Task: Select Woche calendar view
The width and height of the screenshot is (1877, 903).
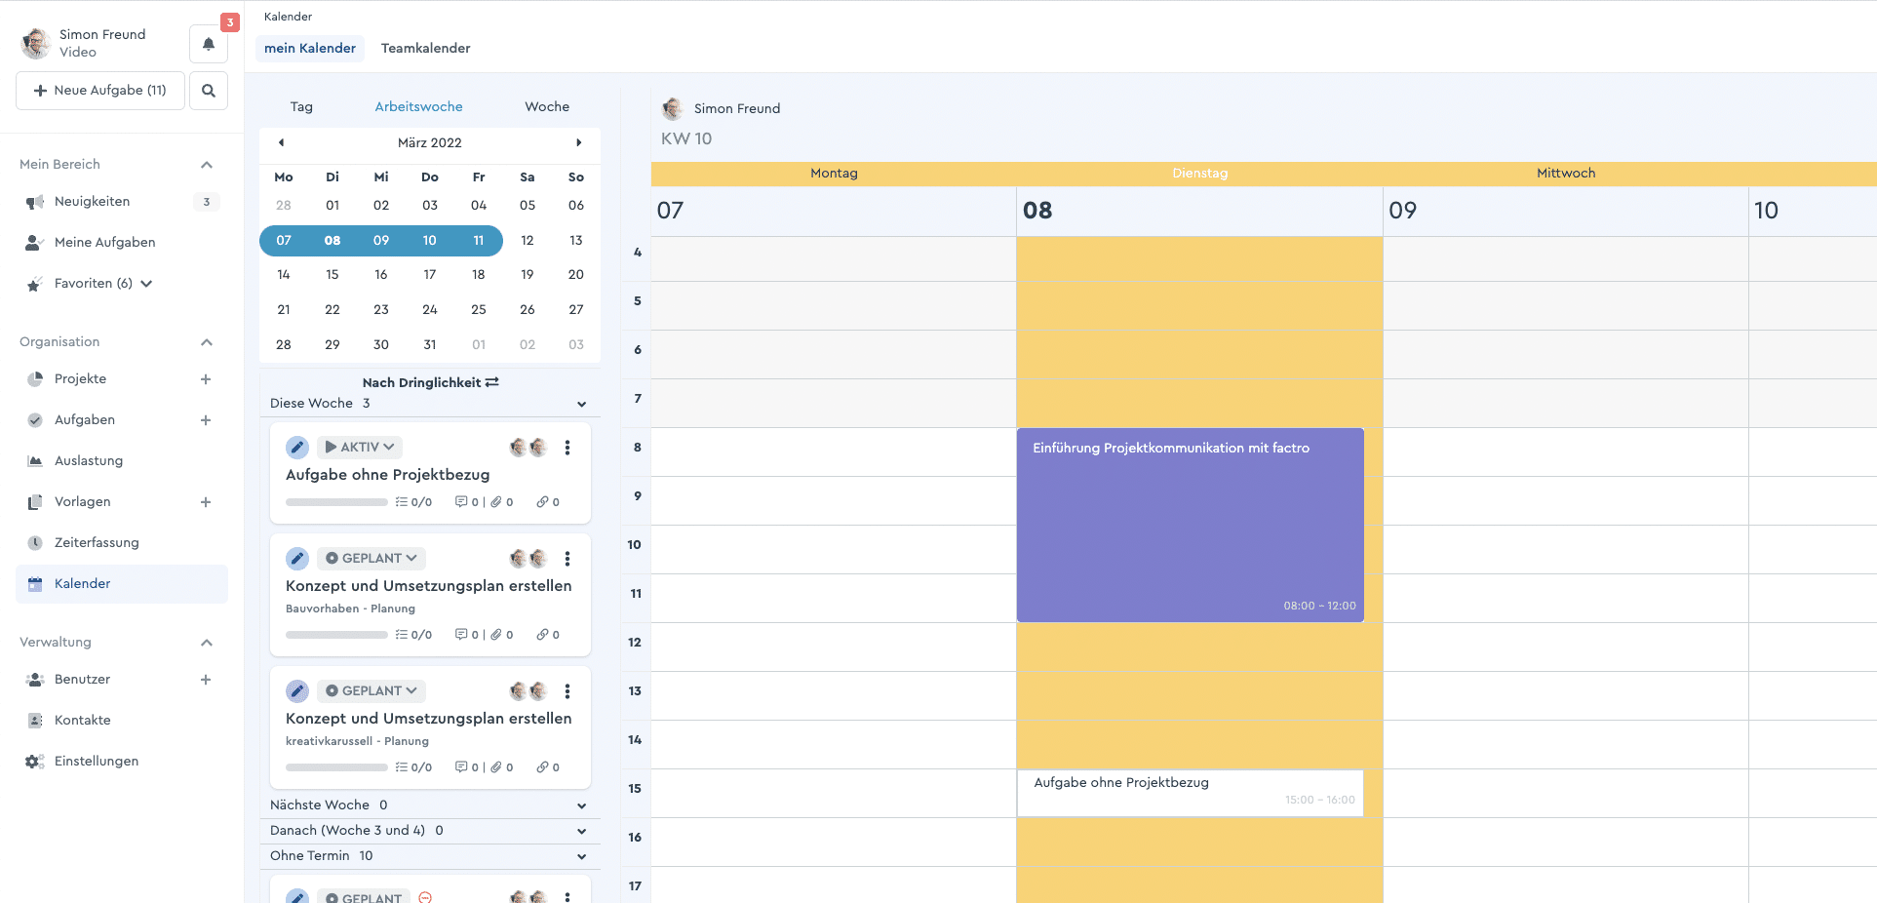Action: (x=547, y=106)
